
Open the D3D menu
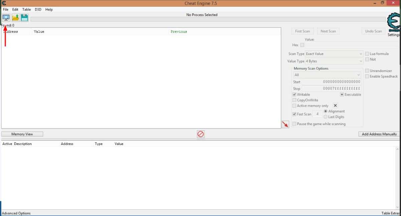pyautogui.click(x=38, y=9)
